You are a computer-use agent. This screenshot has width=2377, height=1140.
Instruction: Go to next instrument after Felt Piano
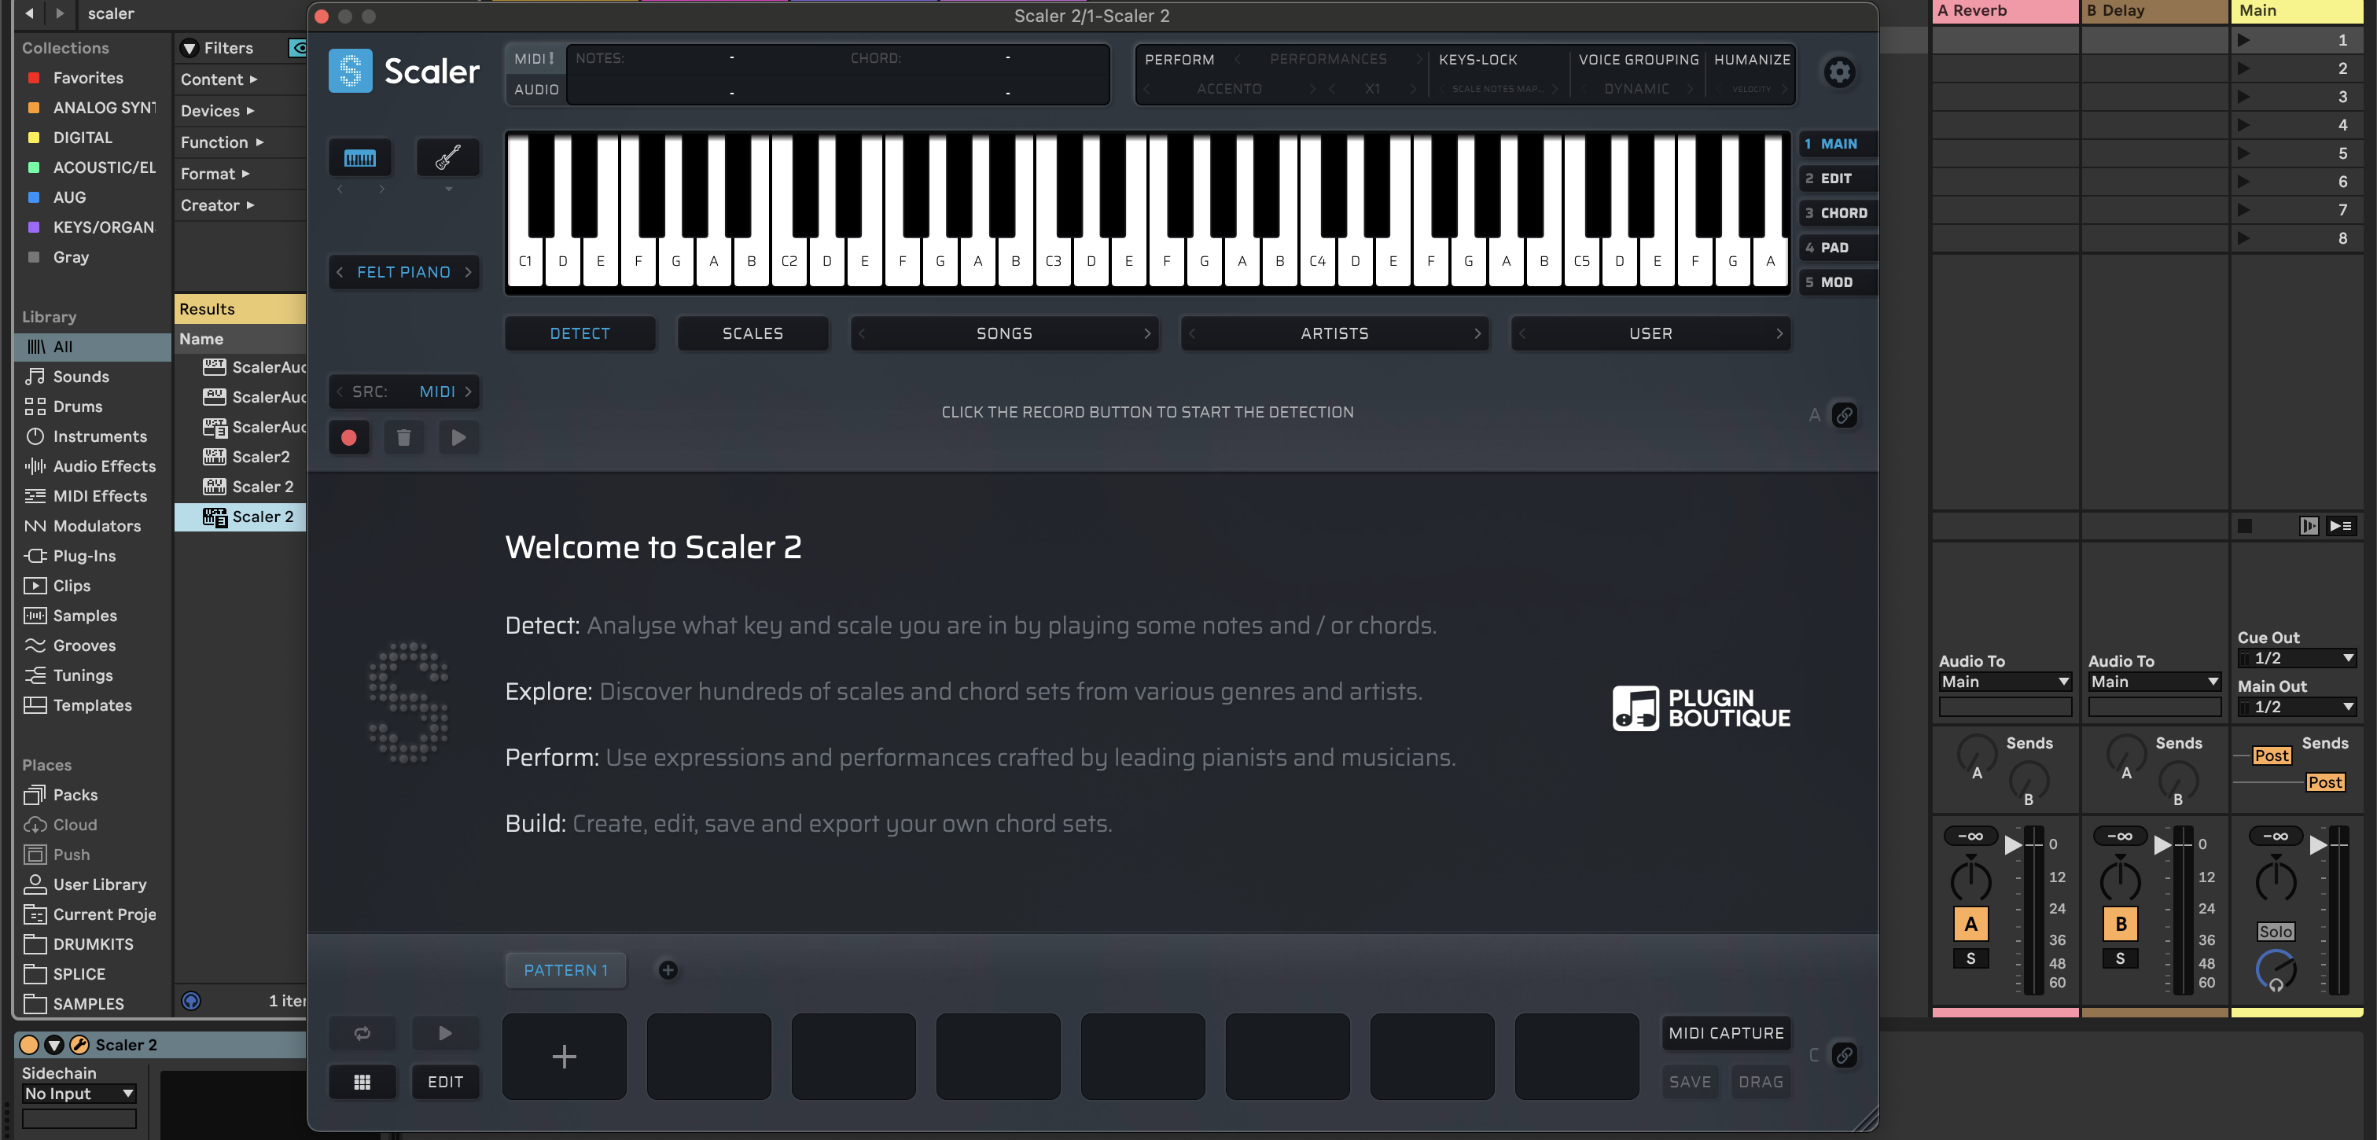[x=468, y=272]
